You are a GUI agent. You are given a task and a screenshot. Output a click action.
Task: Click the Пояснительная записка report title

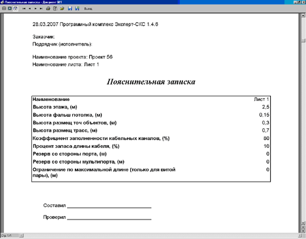click(151, 81)
